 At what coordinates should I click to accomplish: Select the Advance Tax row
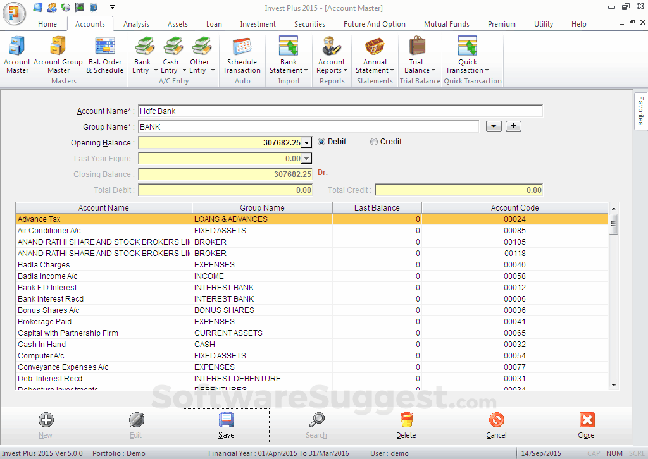[311, 219]
